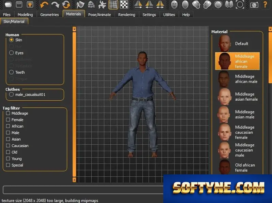Toggle the grid view icon
The width and height of the screenshot is (272, 203).
pos(113,4)
